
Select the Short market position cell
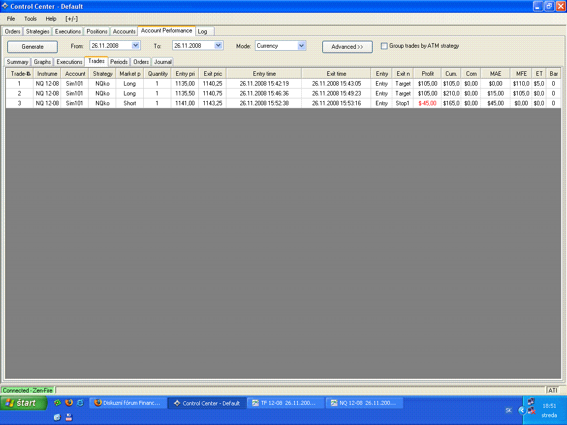[x=130, y=103]
